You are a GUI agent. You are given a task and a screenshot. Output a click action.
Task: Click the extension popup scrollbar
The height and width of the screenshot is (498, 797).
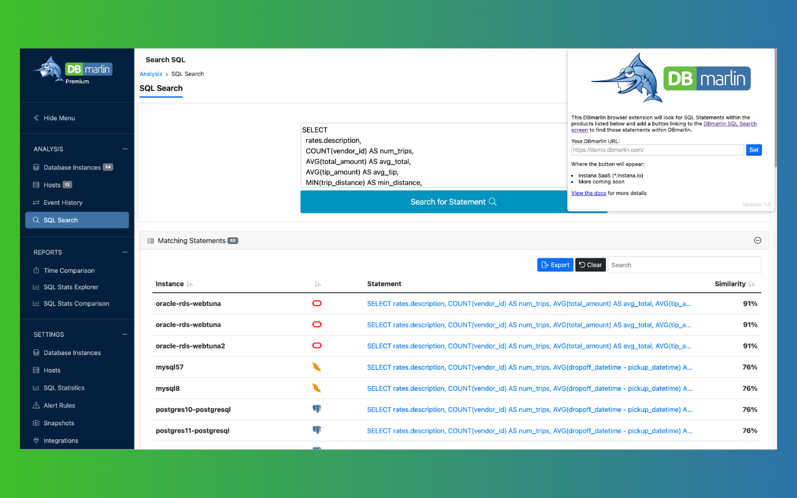coord(775,109)
